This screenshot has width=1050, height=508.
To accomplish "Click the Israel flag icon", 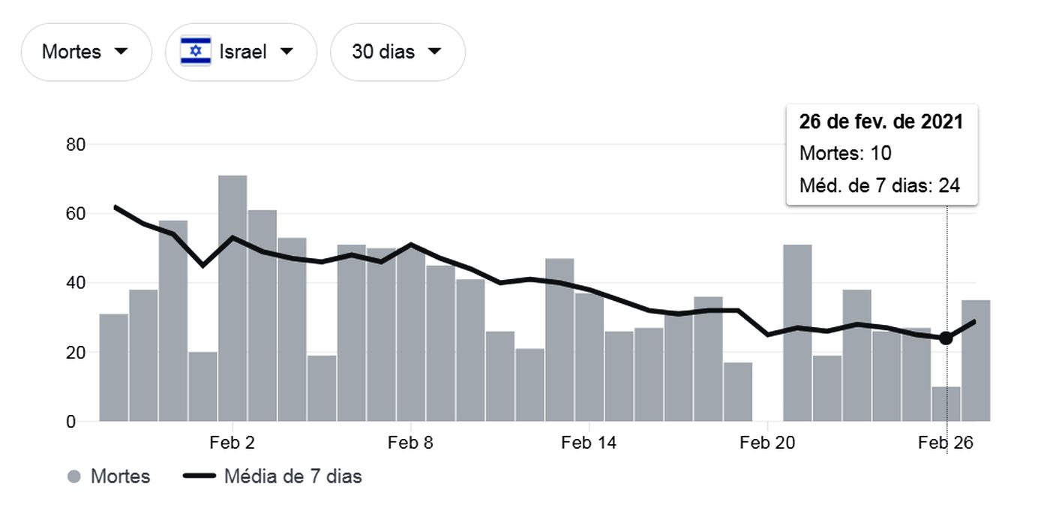I will 196,52.
